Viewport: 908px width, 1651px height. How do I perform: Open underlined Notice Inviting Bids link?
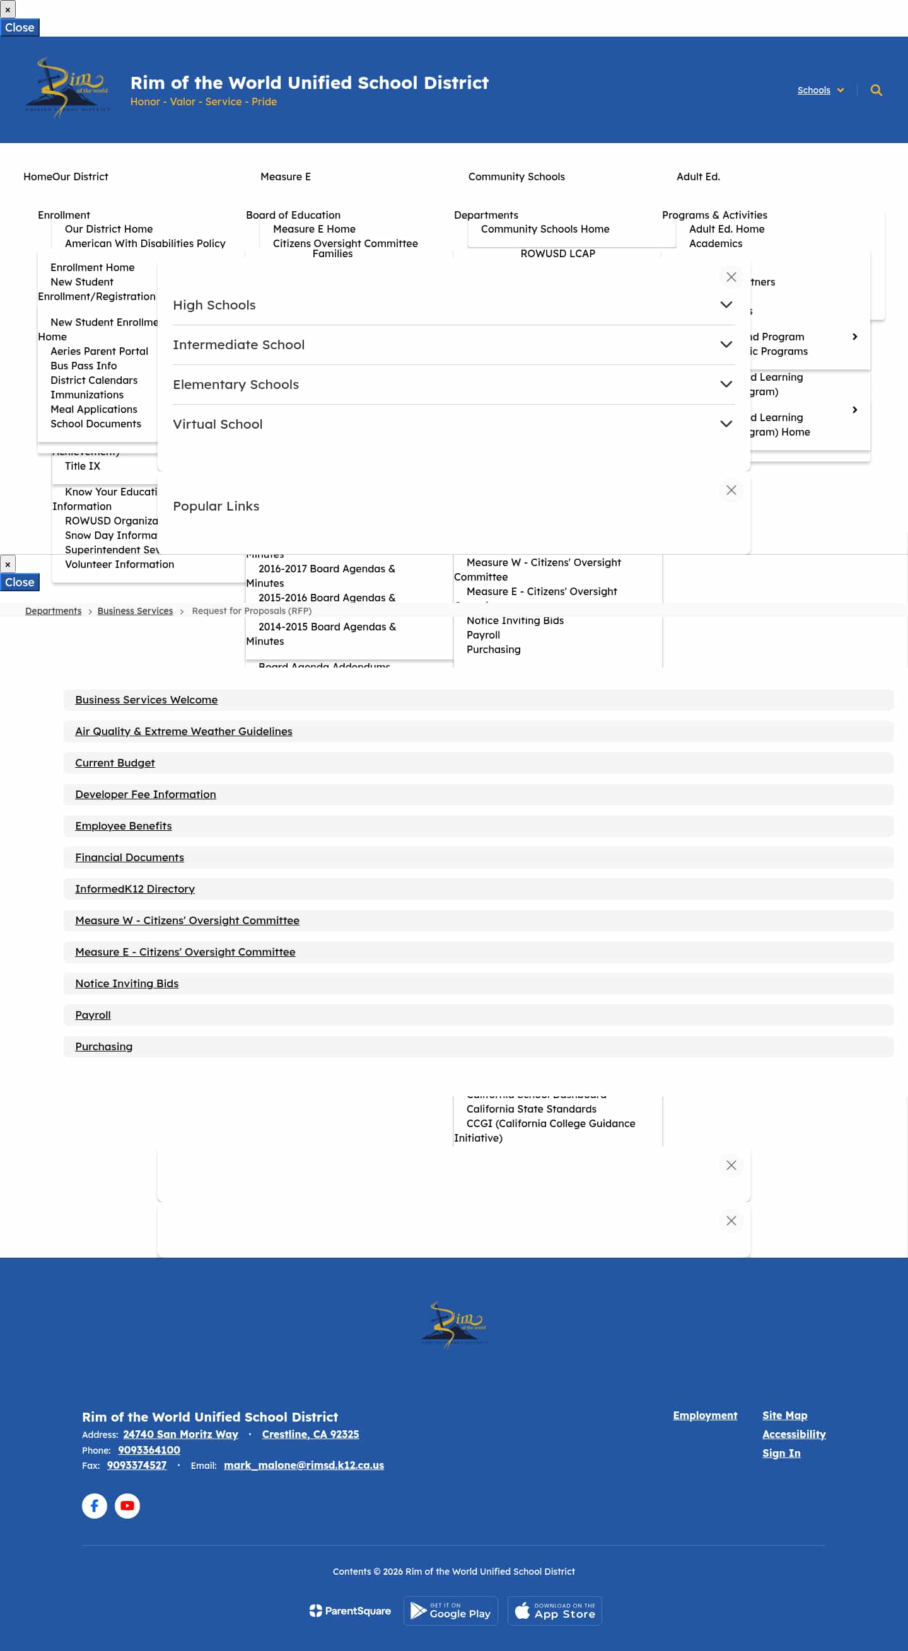(127, 984)
